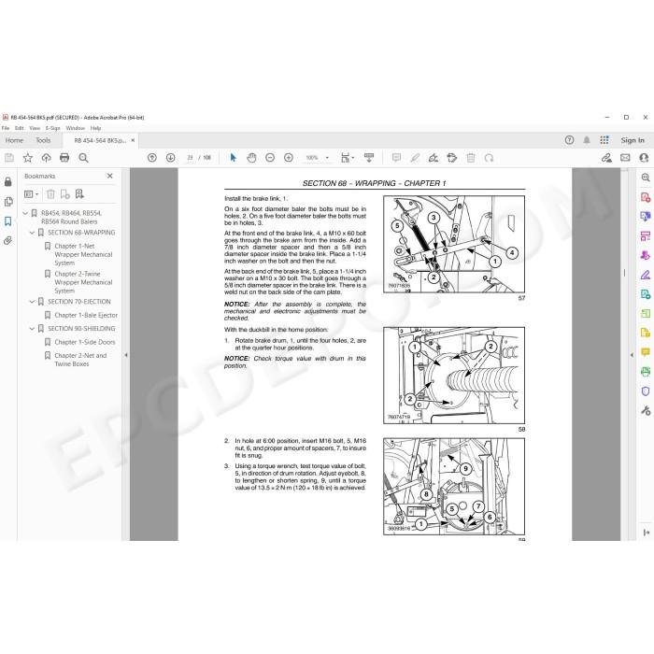
Task: Open the Help menu
Action: point(96,128)
